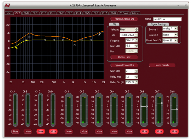
Task: Unmute output Ch 8
Action: (174, 131)
